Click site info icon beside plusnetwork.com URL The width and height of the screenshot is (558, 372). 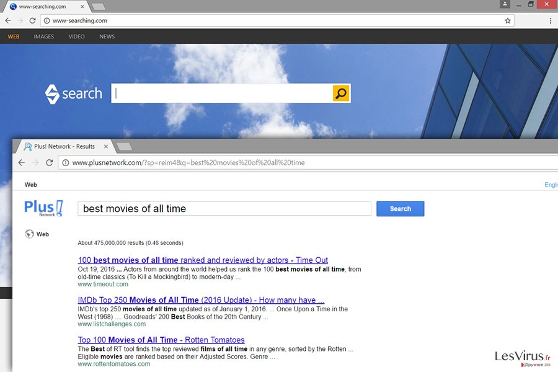66,162
